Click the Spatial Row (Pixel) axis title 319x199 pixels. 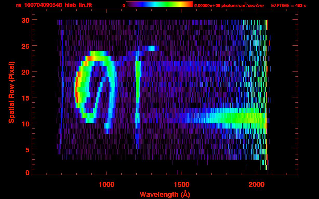pos(11,92)
